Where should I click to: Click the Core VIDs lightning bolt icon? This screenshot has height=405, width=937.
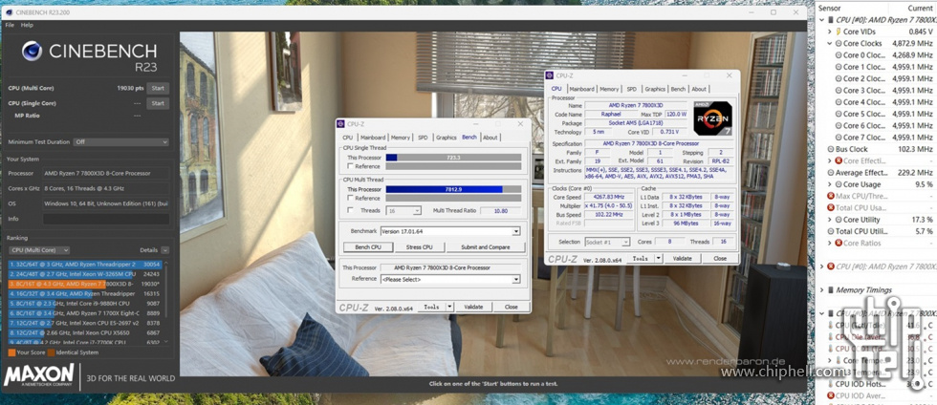[x=838, y=32]
